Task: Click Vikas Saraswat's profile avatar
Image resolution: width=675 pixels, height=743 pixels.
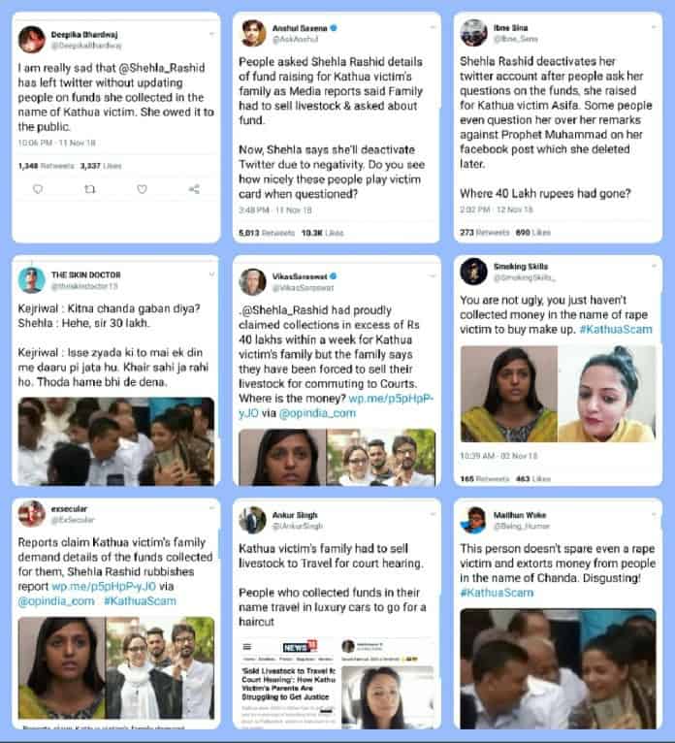Action: tap(252, 281)
